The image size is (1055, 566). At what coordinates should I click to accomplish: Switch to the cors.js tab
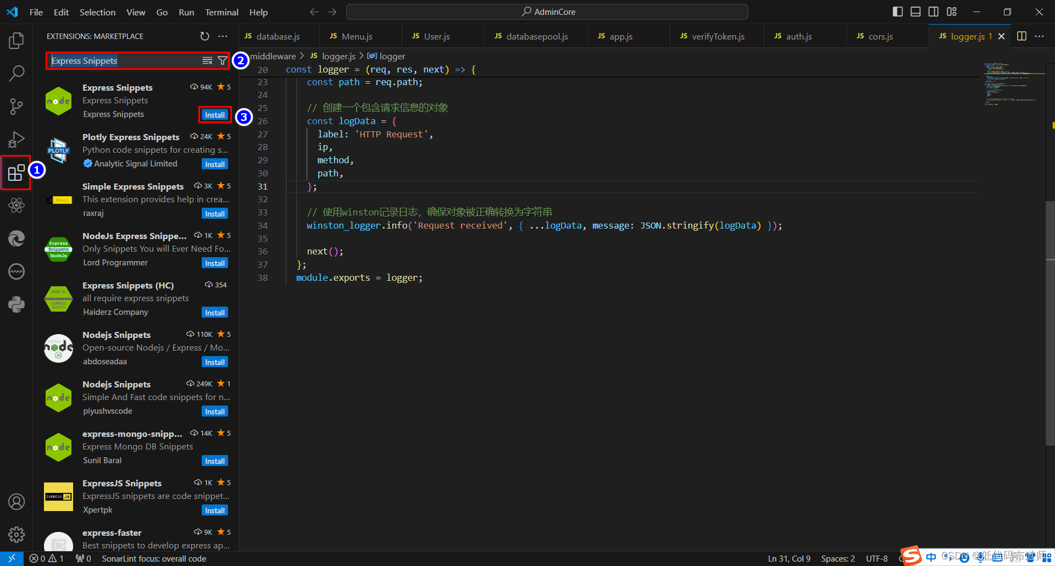(x=880, y=36)
